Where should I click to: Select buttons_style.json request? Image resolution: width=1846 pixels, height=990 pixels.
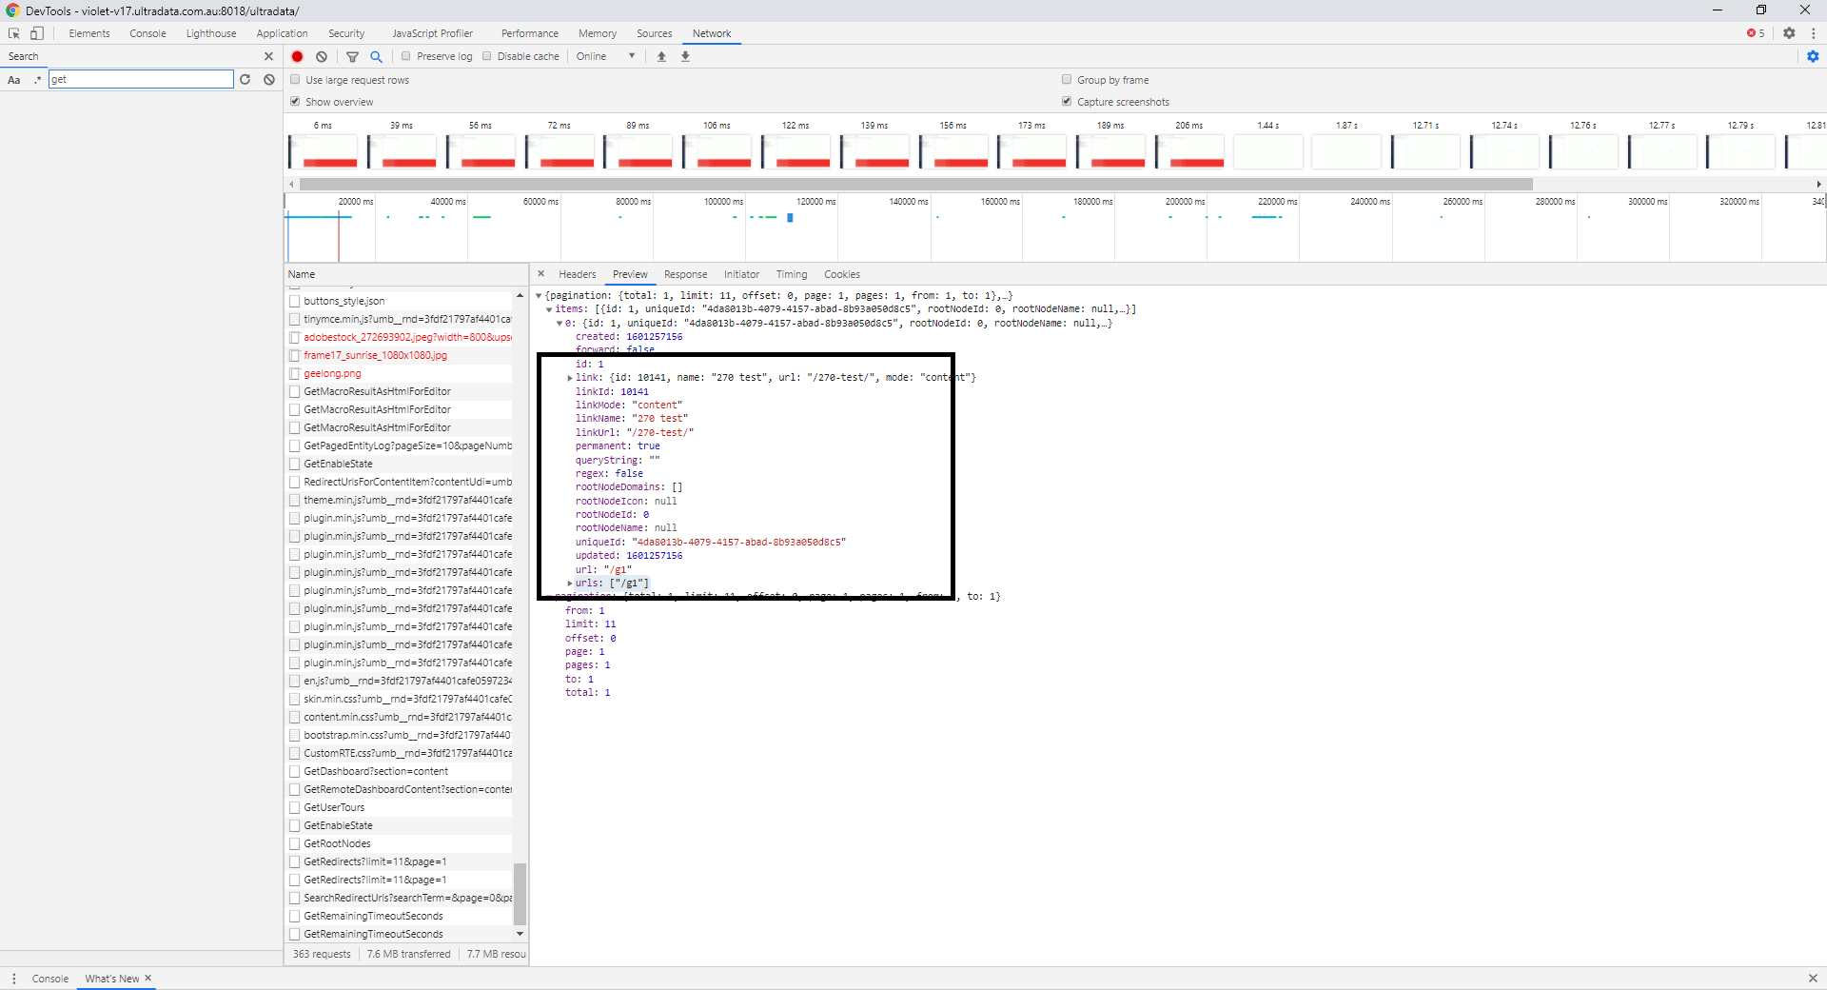400,301
